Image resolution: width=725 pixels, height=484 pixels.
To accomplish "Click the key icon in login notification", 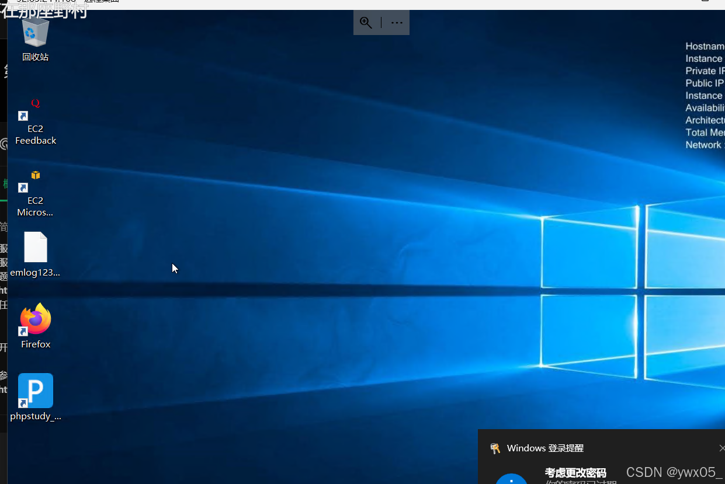I will (495, 448).
